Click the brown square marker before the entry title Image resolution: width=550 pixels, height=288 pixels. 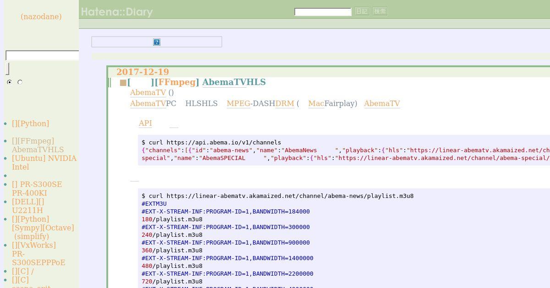click(x=123, y=83)
